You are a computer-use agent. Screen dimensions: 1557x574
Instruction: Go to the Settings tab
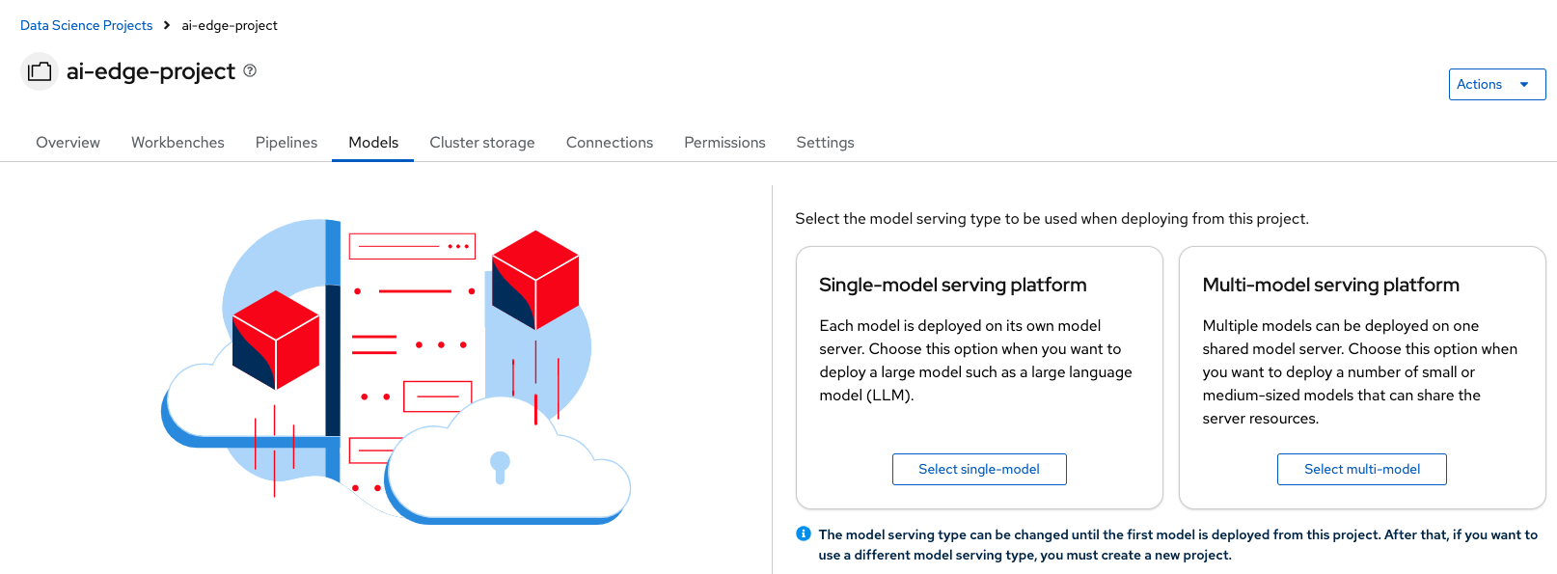825,142
